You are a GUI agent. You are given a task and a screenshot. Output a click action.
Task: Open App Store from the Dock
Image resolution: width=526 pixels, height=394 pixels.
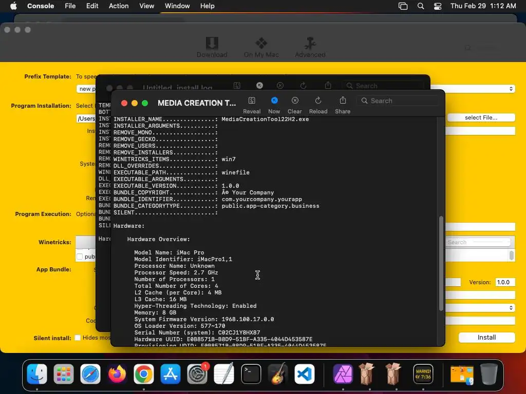pos(171,374)
